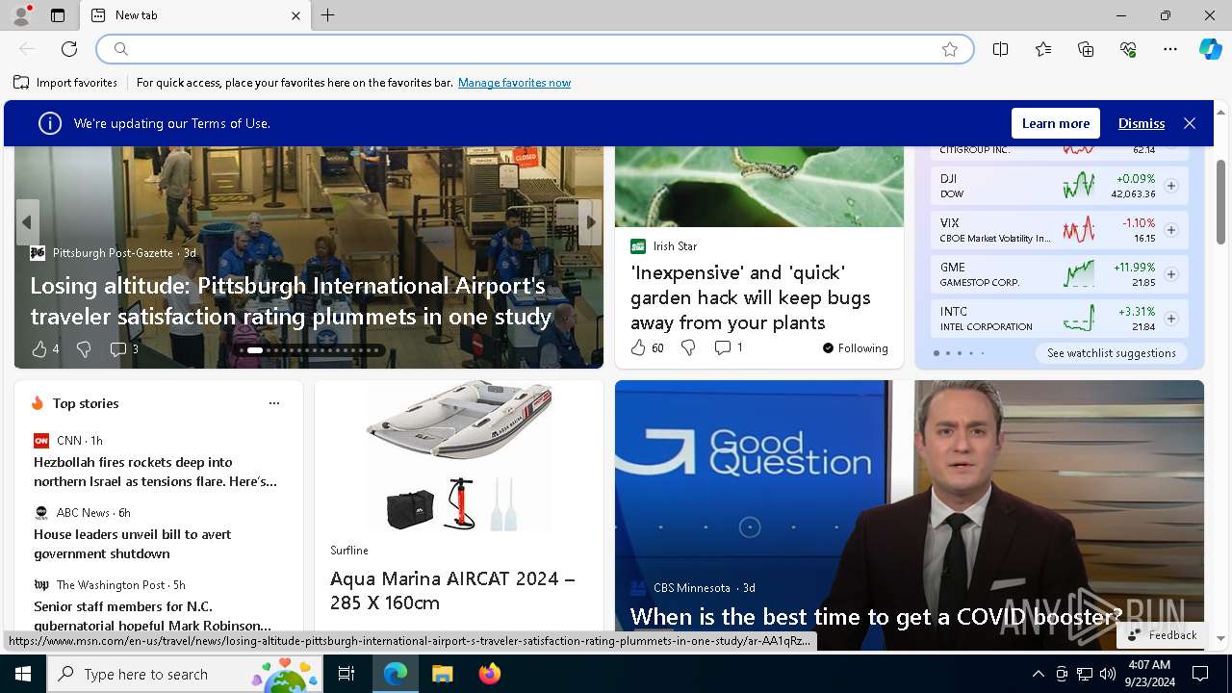
Task: Add DJI DOW to watchlist
Action: [1171, 186]
